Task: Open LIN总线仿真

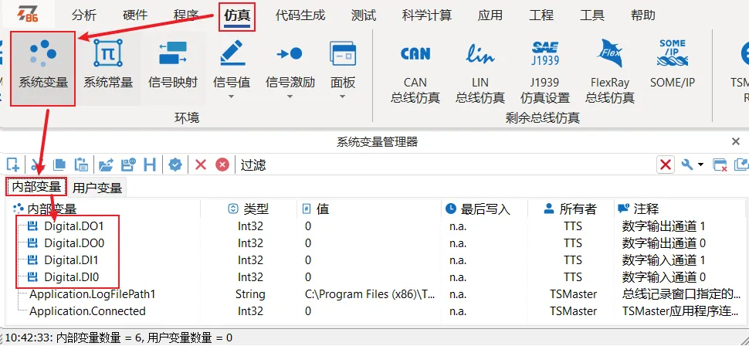Action: pyautogui.click(x=480, y=72)
